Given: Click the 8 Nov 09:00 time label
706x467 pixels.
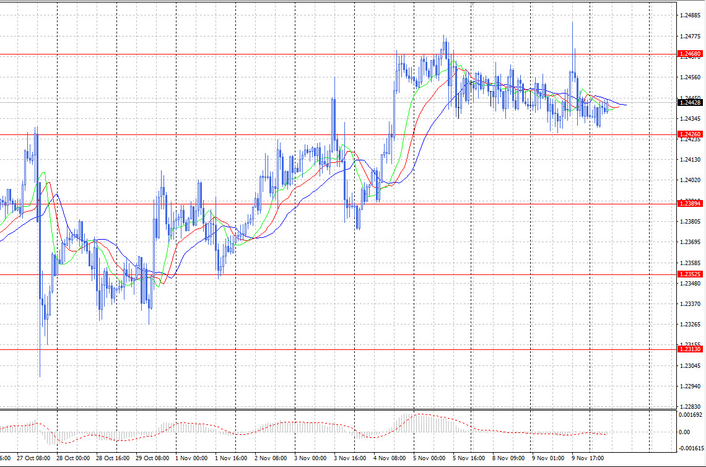Looking at the screenshot, I should (x=508, y=458).
